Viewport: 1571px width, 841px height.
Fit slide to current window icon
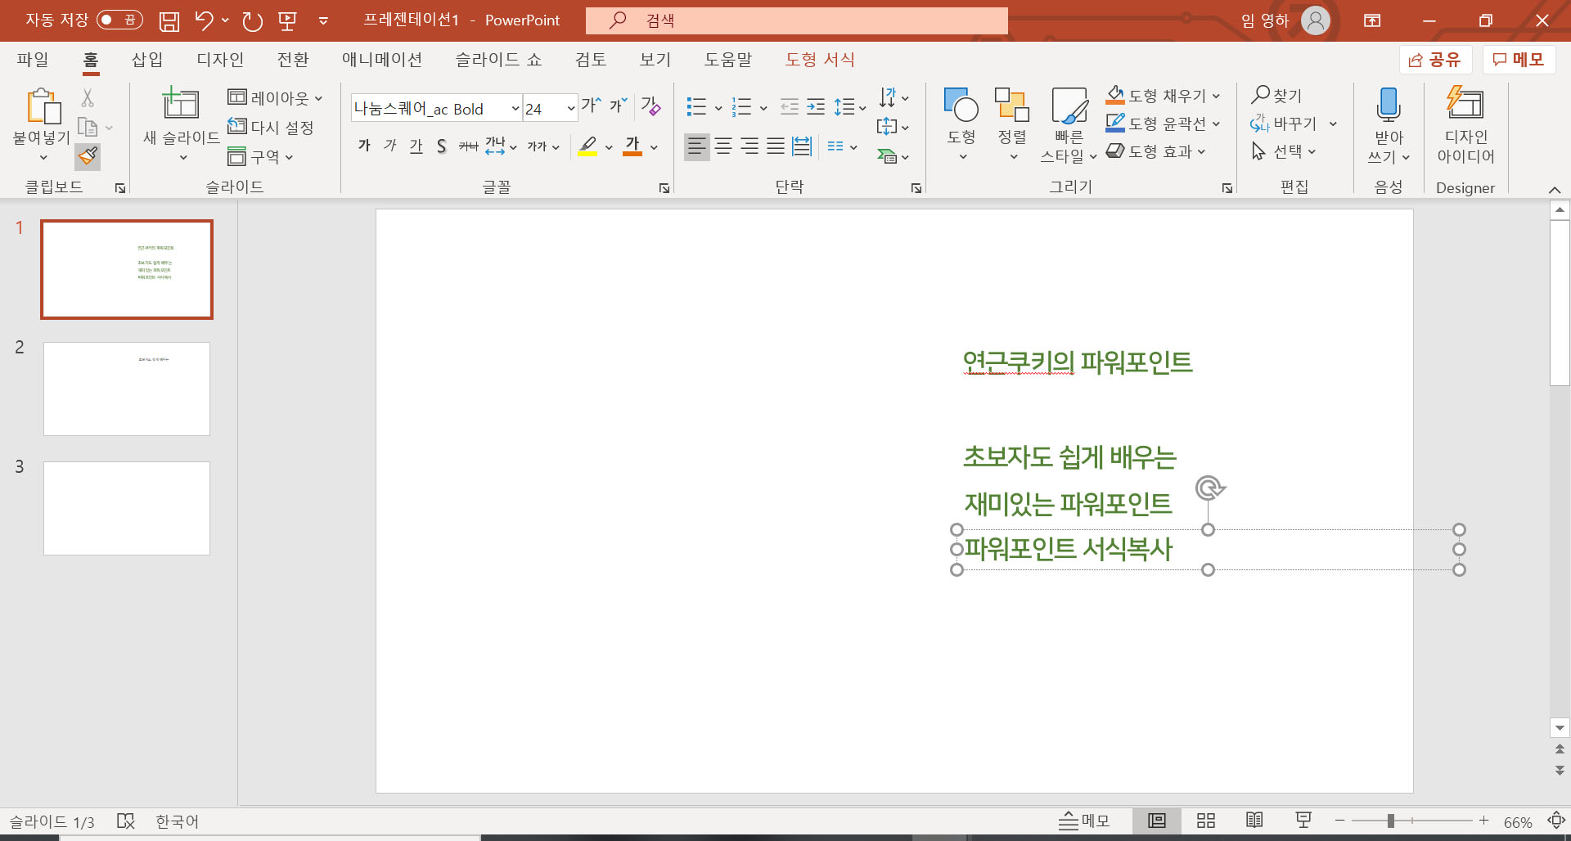click(x=1556, y=821)
